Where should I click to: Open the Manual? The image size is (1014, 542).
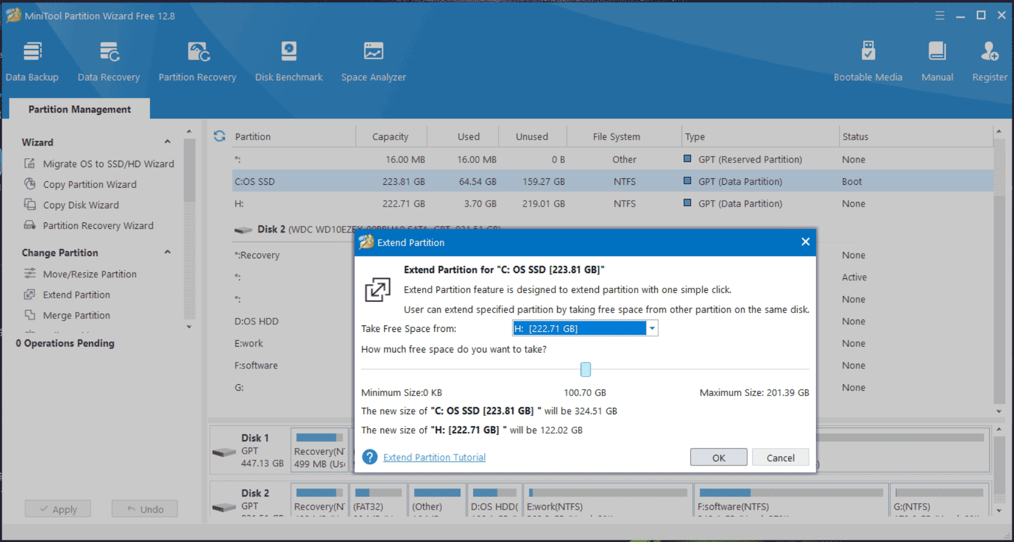(x=937, y=62)
